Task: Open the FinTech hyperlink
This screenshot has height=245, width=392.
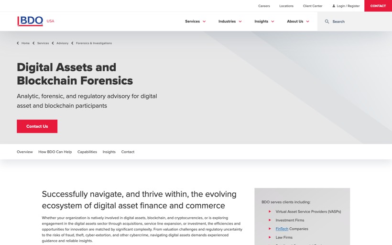Action: point(282,229)
